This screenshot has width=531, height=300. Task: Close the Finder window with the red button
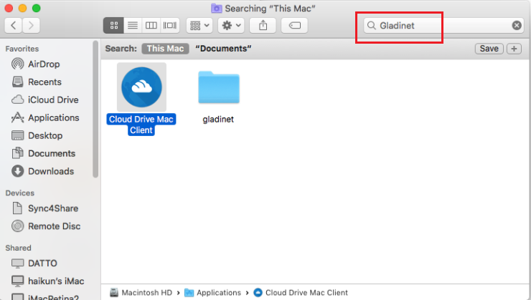(x=9, y=8)
